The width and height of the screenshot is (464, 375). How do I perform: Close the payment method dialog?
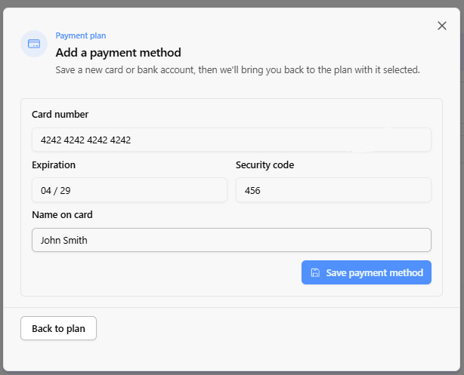tap(442, 26)
